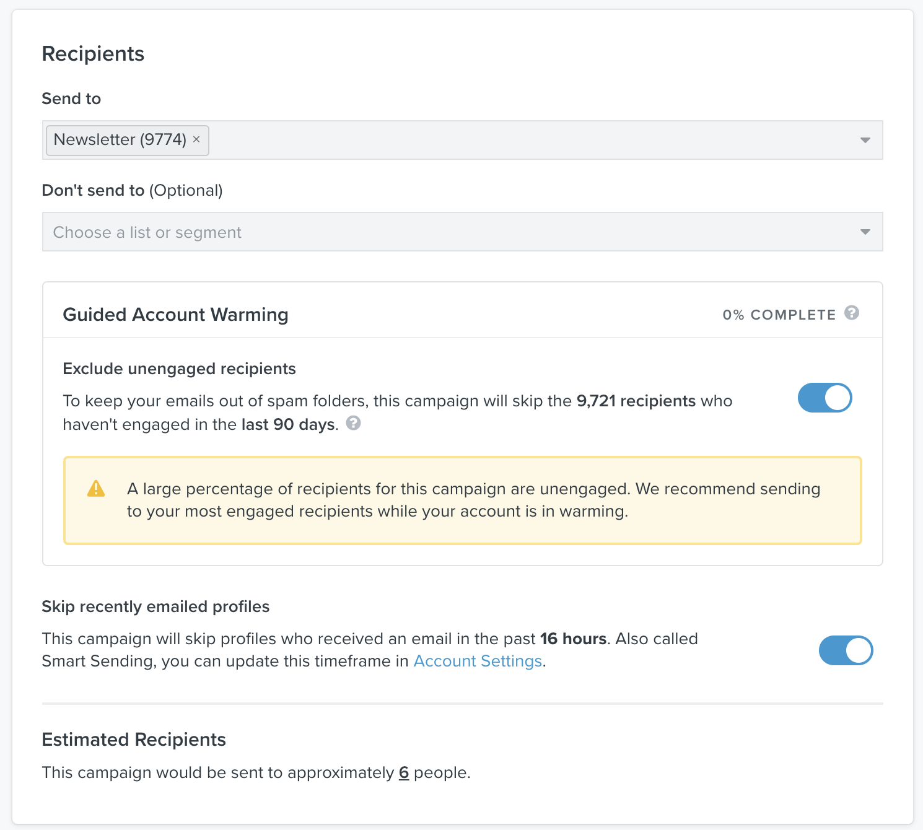Open Don't send to dropdown arrow
Image resolution: width=923 pixels, height=830 pixels.
pos(865,232)
